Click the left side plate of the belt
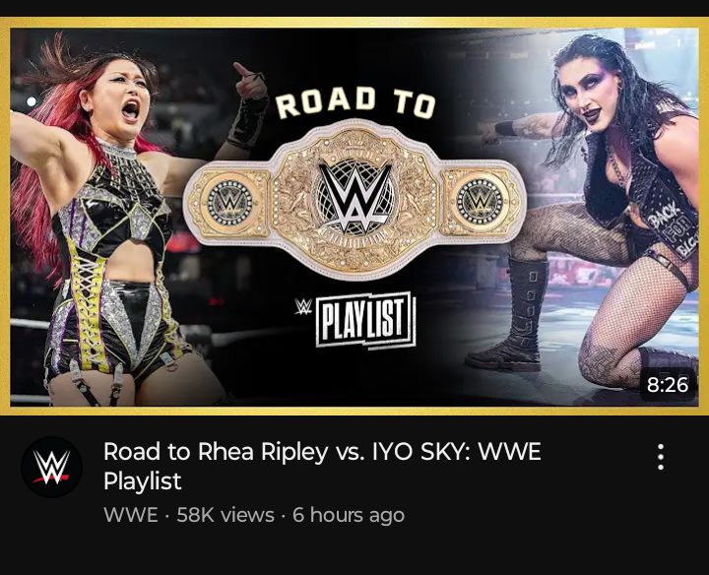Viewport: 709px width, 575px height. 229,204
